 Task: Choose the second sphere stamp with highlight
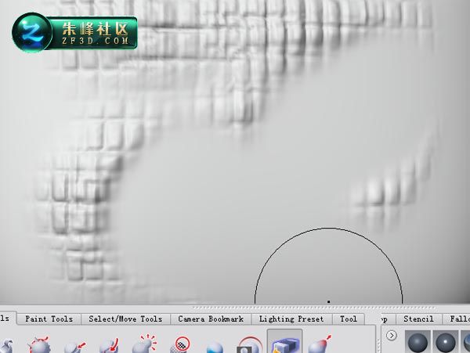(445, 342)
